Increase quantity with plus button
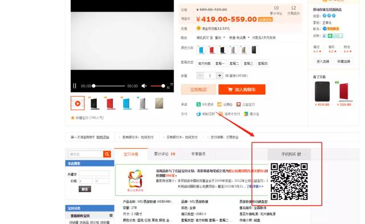The width and height of the screenshot is (365, 224). (220, 76)
